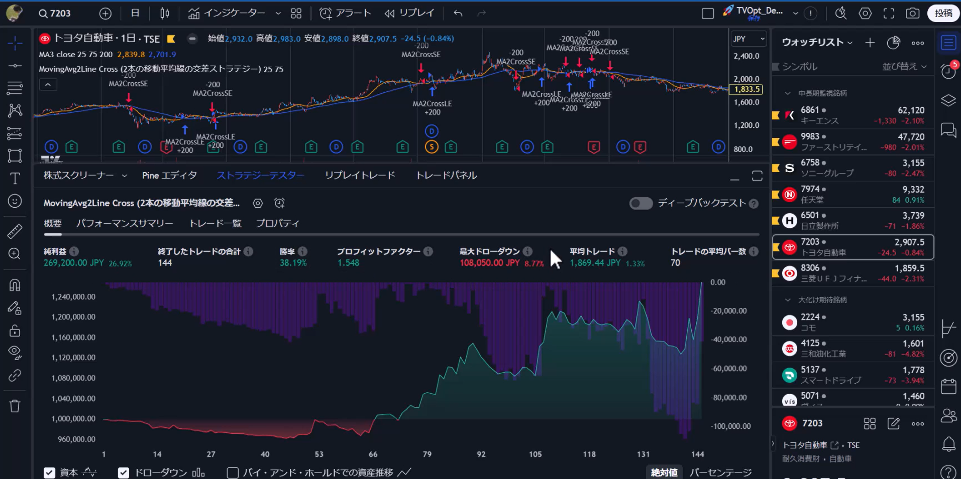Viewport: 961px width, 479px height.
Task: Open the TVOpt_De layout dropdown arrow
Action: point(796,14)
